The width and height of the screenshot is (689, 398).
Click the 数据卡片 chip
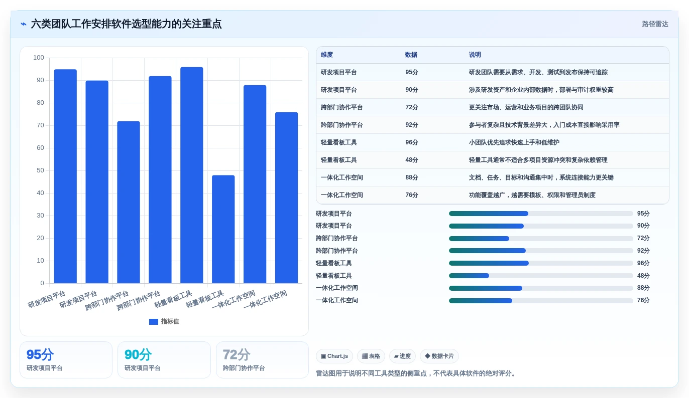pyautogui.click(x=439, y=356)
